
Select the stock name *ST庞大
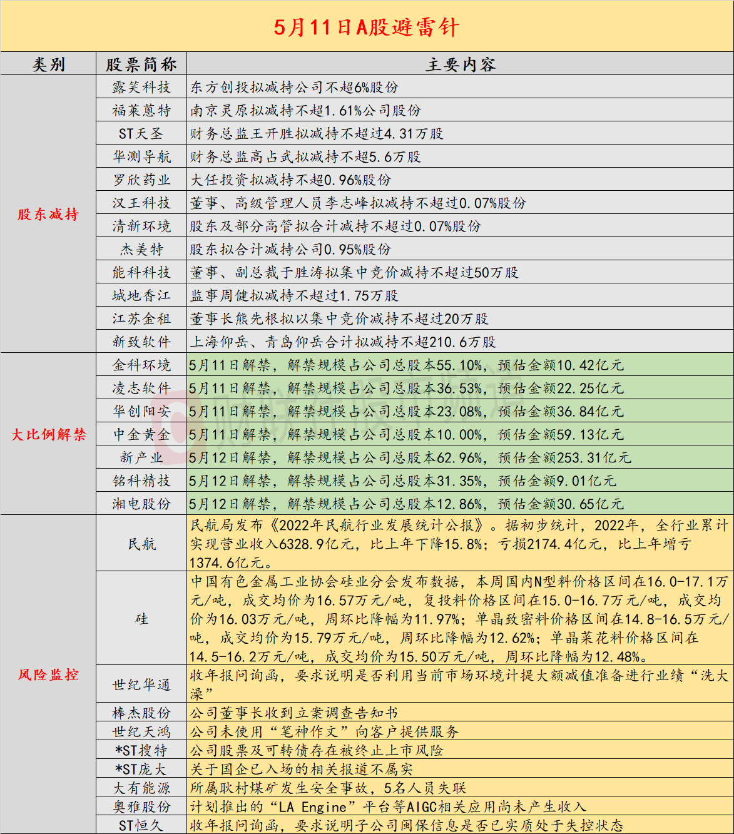click(x=141, y=769)
